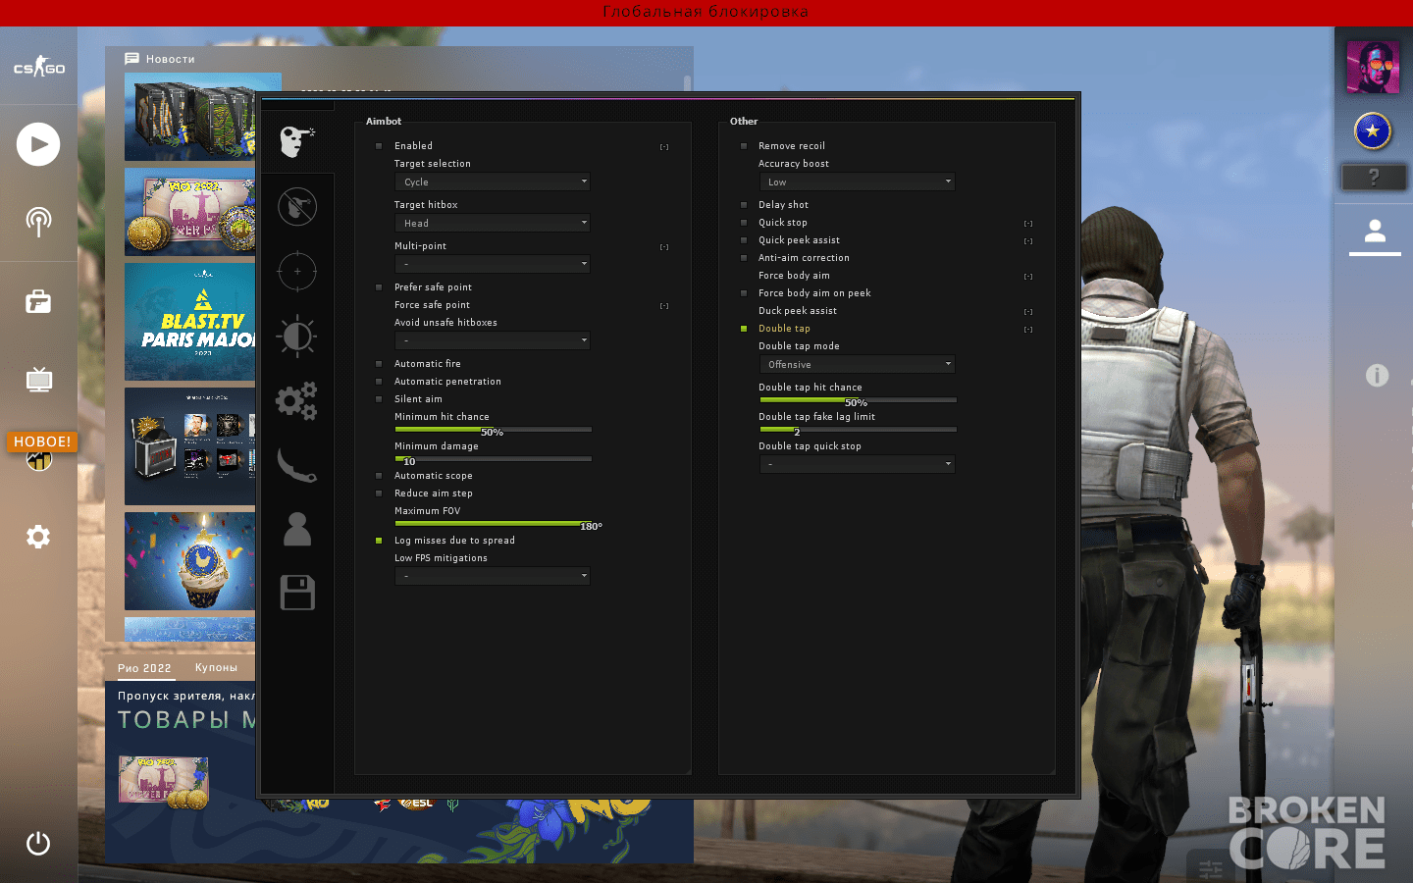Click the НОВОЕ! badge in sidebar
Screen dimensions: 1413x883
42,441
